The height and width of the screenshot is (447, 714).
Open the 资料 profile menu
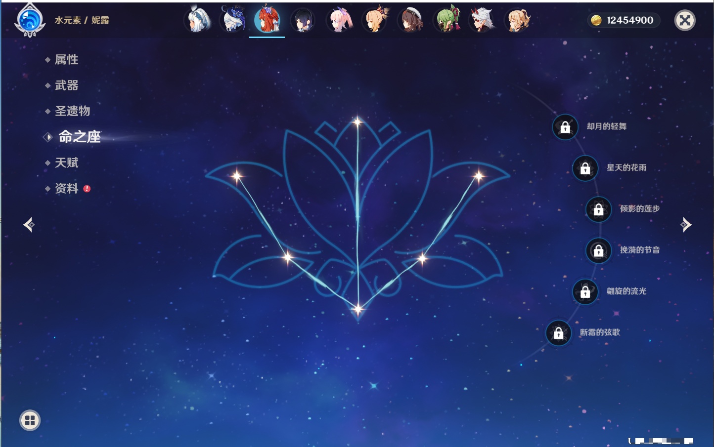(66, 188)
